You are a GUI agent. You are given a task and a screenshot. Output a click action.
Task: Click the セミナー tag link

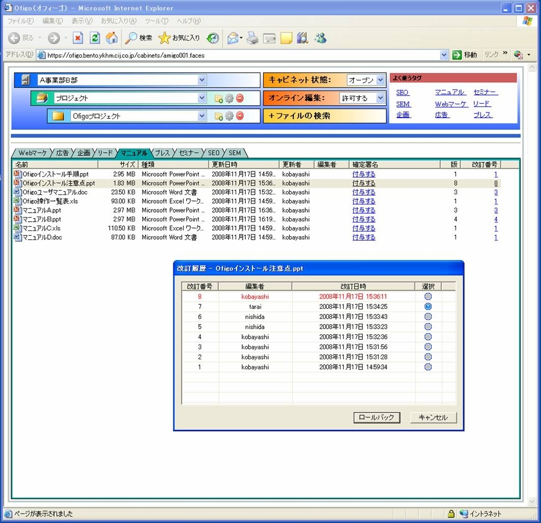tap(486, 92)
